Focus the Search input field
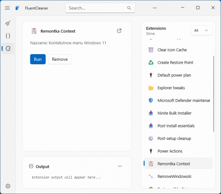 coord(100,8)
